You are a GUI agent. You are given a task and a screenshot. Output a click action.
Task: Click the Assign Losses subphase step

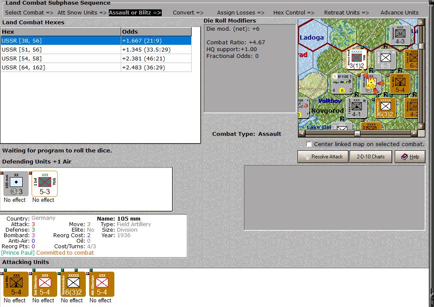(241, 13)
